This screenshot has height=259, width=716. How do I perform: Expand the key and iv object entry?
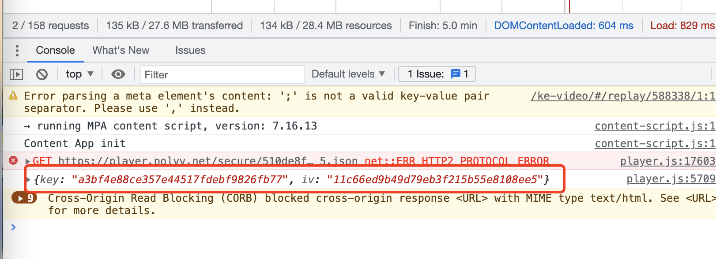pyautogui.click(x=29, y=179)
